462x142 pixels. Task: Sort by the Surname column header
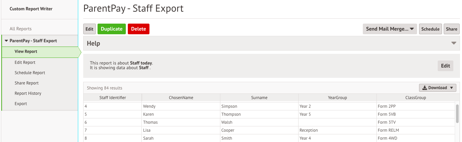pyautogui.click(x=259, y=98)
